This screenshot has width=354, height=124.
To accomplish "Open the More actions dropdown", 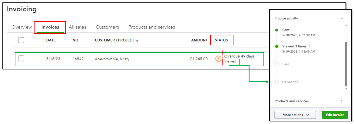I will [x=295, y=115].
